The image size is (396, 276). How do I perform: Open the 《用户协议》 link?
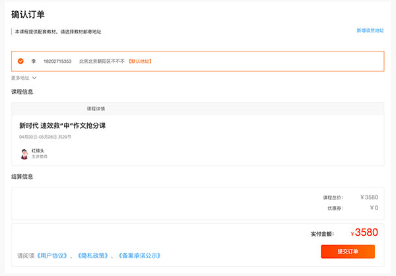coord(52,256)
